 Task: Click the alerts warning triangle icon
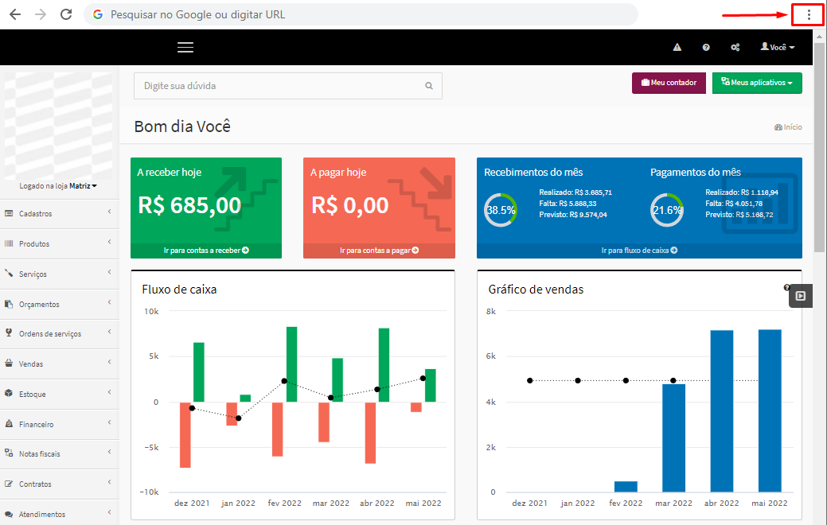[x=677, y=47]
